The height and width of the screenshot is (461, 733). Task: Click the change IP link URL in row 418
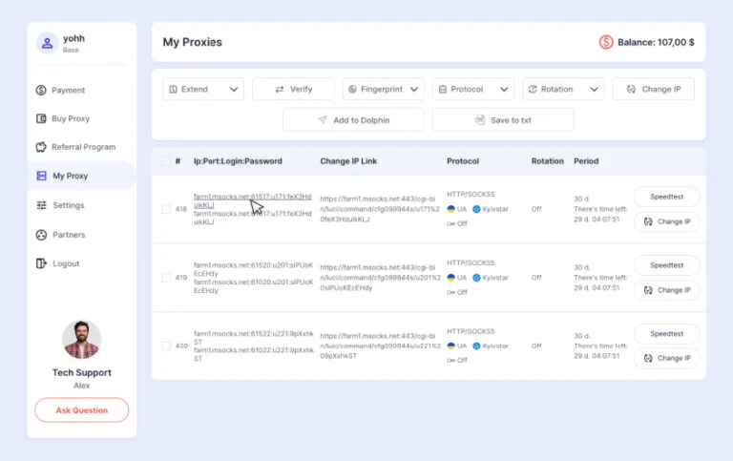coord(380,209)
